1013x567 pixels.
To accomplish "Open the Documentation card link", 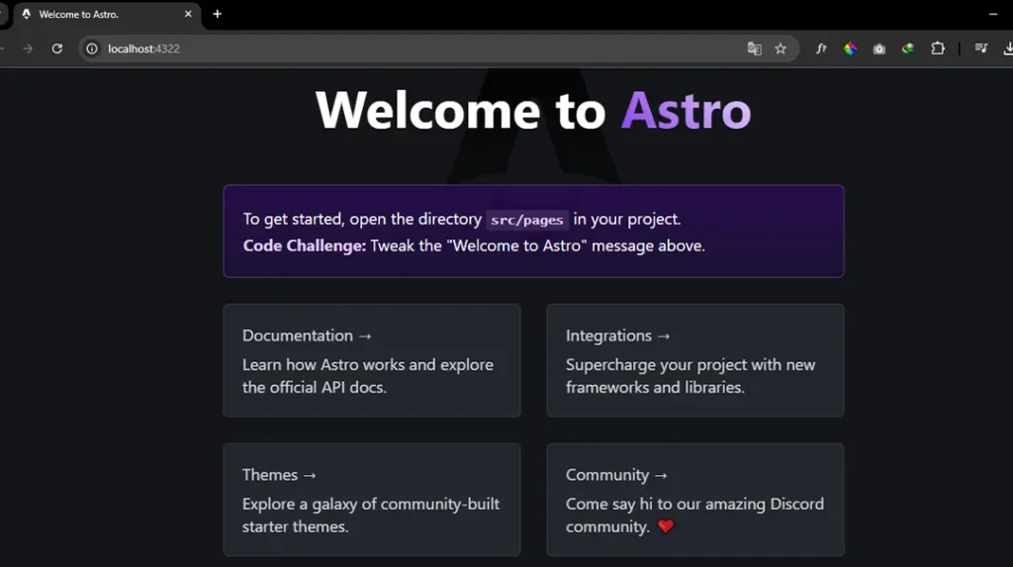I will [371, 360].
